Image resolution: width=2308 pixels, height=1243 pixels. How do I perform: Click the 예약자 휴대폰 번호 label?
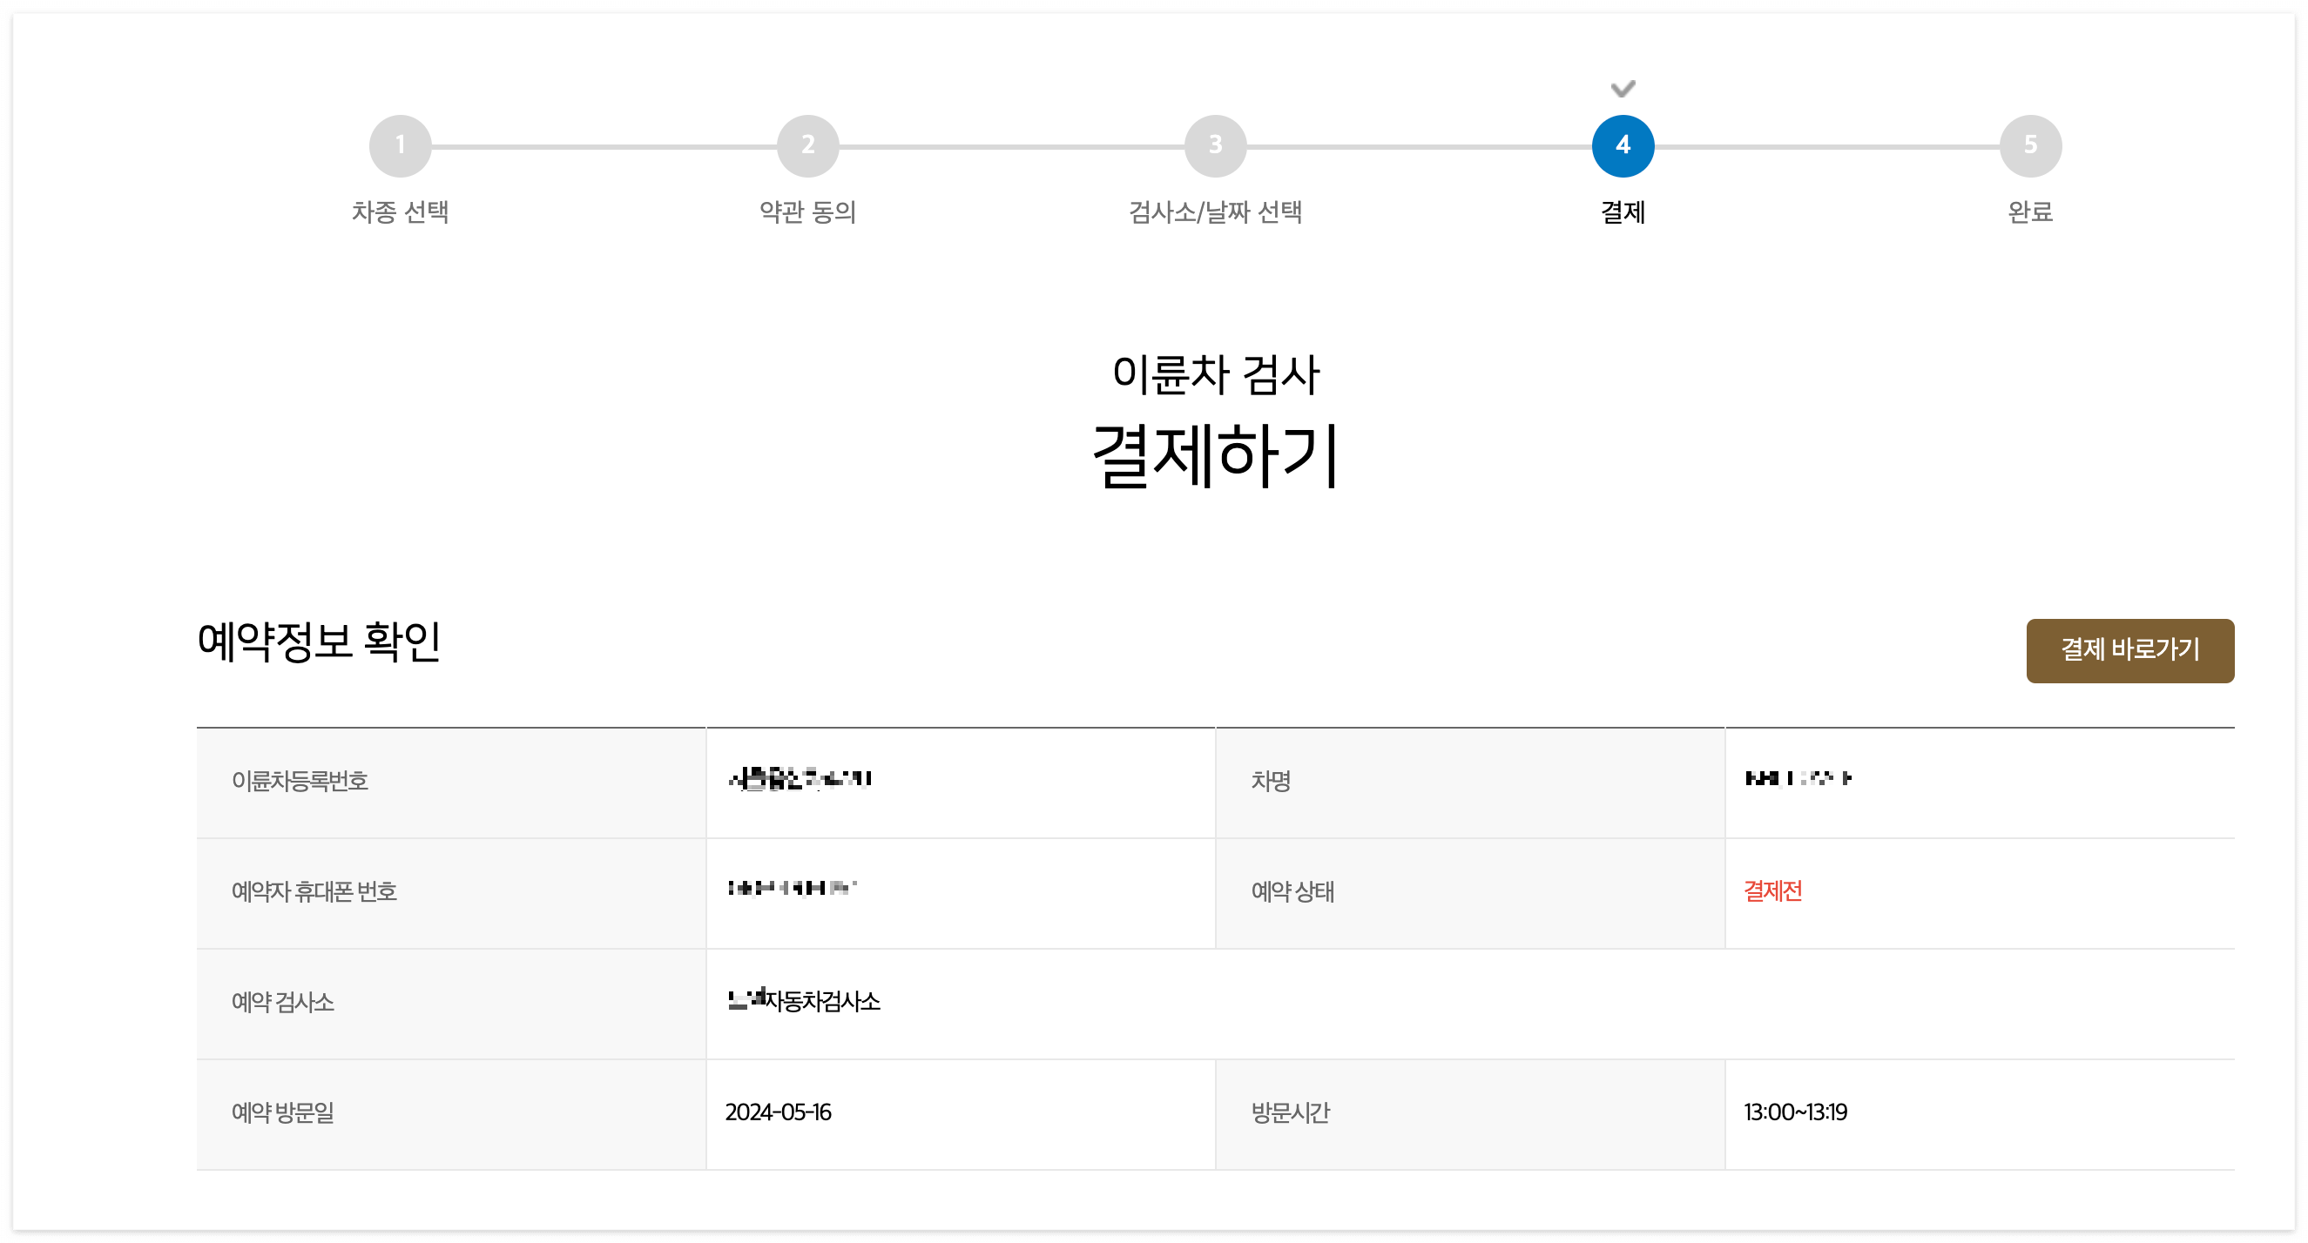(x=314, y=891)
